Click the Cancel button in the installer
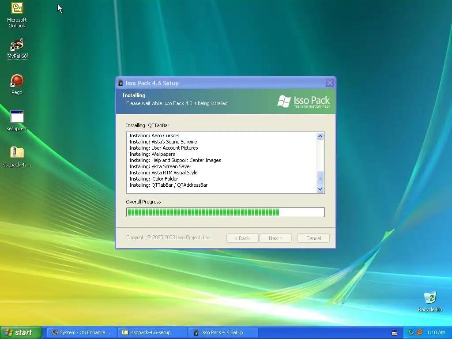 click(x=313, y=238)
